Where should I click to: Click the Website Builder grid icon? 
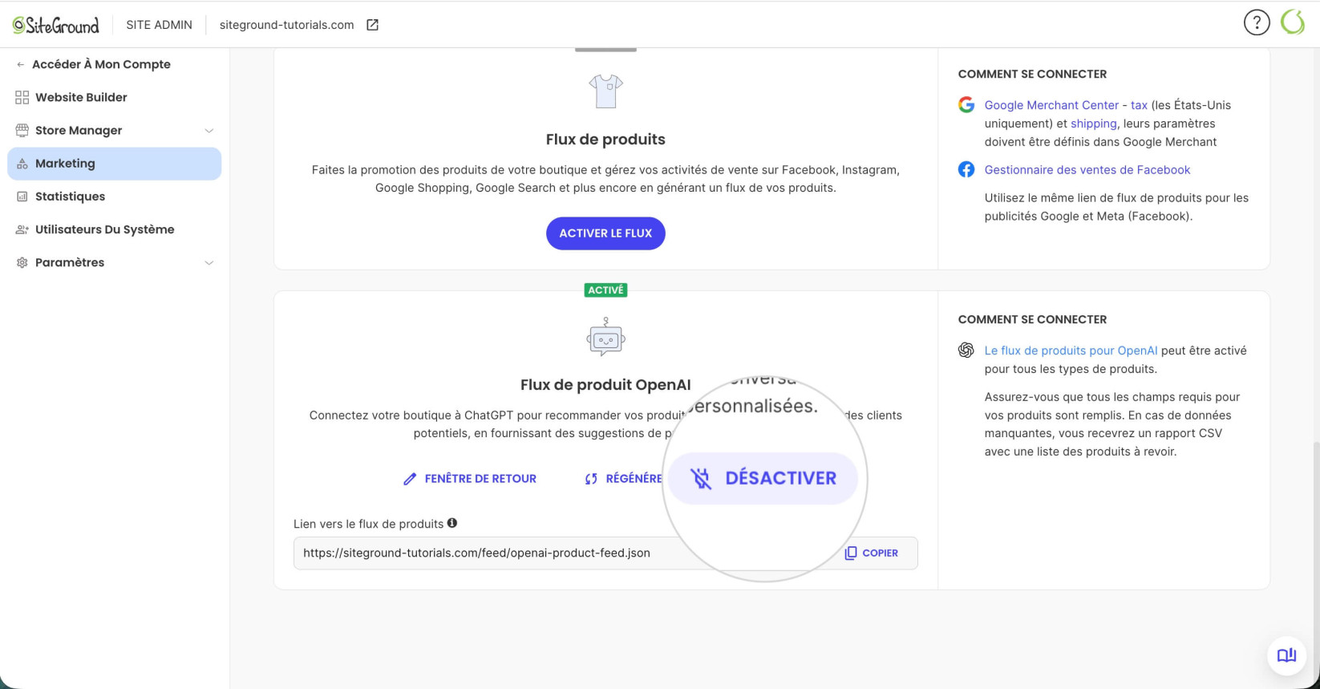(x=22, y=97)
